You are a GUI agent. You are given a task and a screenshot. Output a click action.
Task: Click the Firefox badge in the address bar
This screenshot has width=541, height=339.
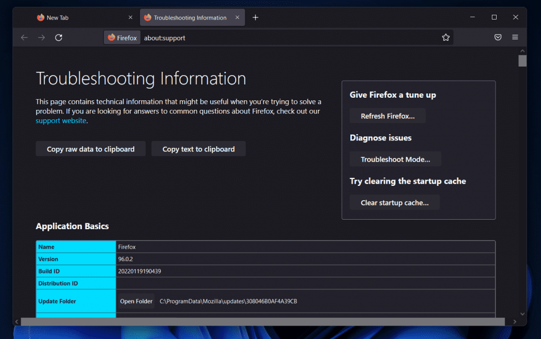[x=122, y=37]
